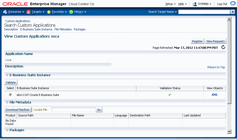Click the History clock icon
237x140 pixels.
coord(71,12)
